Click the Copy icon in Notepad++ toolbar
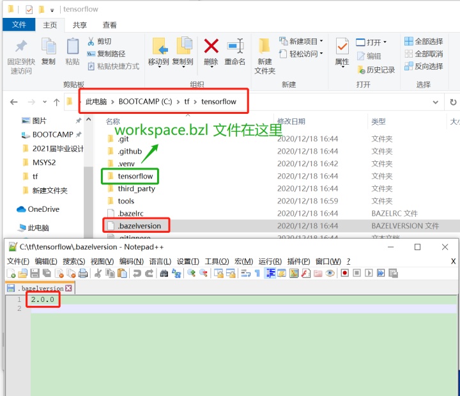460x396 pixels. [x=110, y=274]
